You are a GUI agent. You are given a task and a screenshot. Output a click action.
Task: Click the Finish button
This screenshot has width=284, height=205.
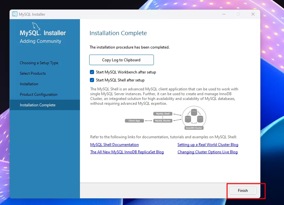243,191
